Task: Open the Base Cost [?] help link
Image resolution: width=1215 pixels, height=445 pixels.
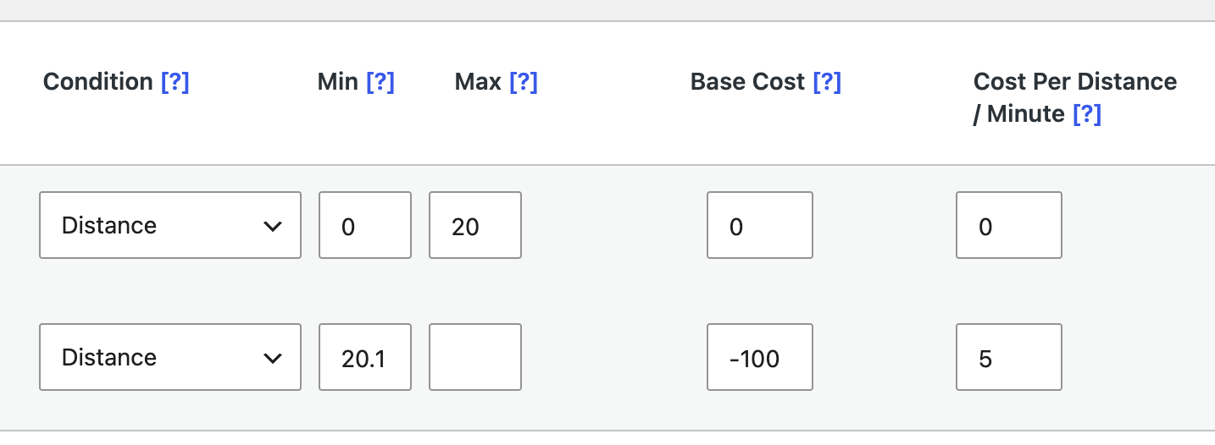Action: click(827, 82)
